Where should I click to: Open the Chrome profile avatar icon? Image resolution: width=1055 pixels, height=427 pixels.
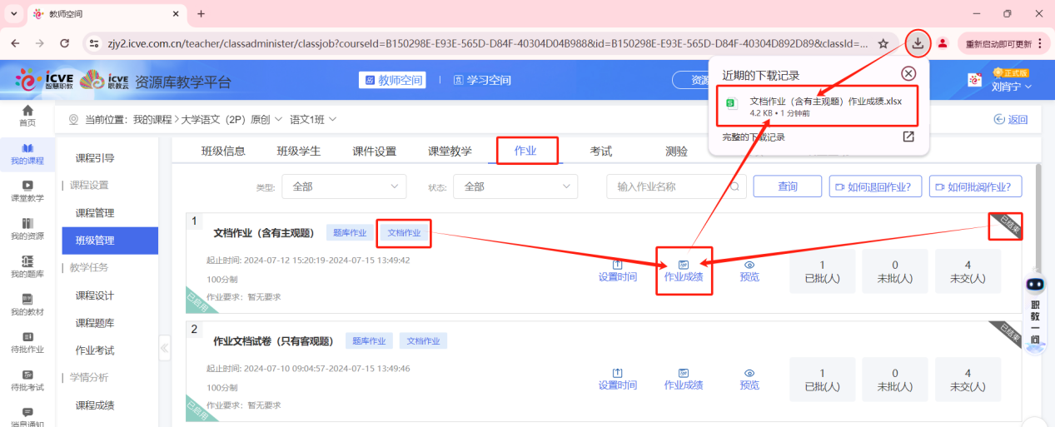[943, 43]
